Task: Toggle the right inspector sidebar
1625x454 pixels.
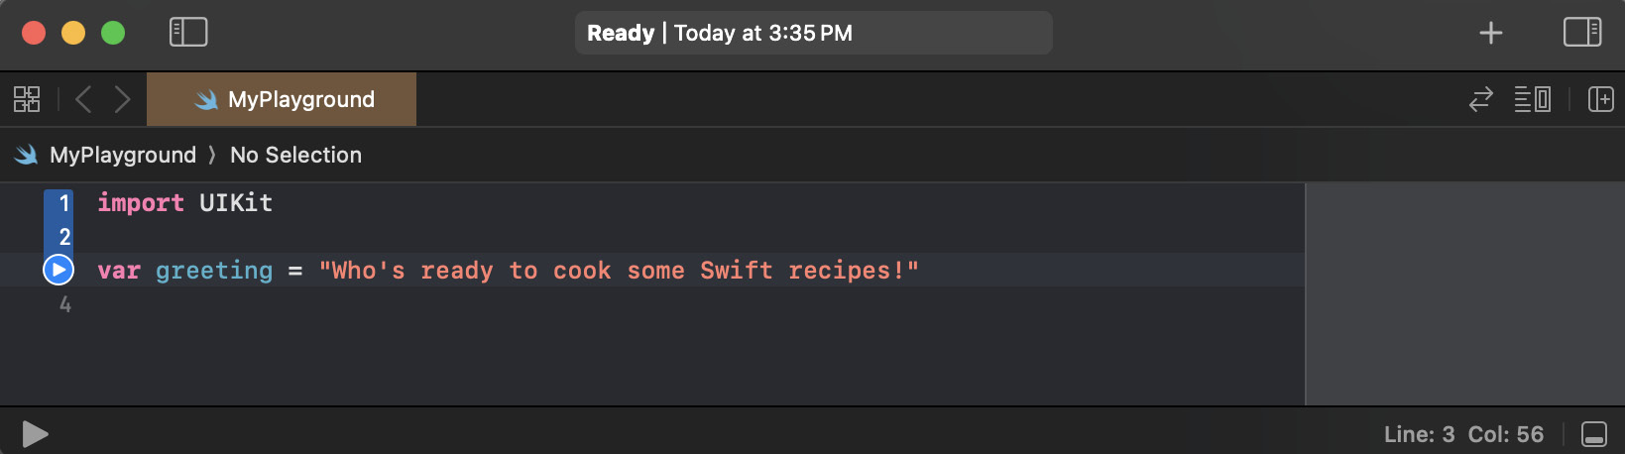Action: pyautogui.click(x=1581, y=33)
